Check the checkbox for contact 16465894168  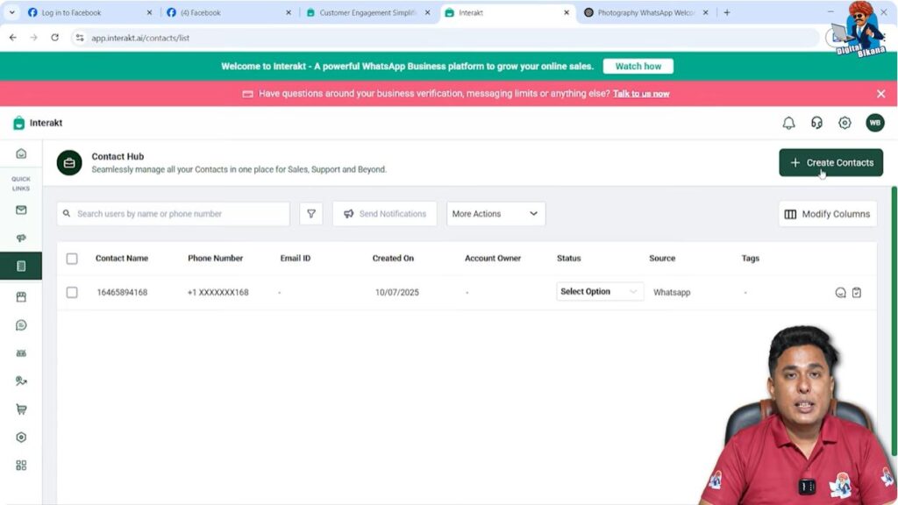[73, 292]
